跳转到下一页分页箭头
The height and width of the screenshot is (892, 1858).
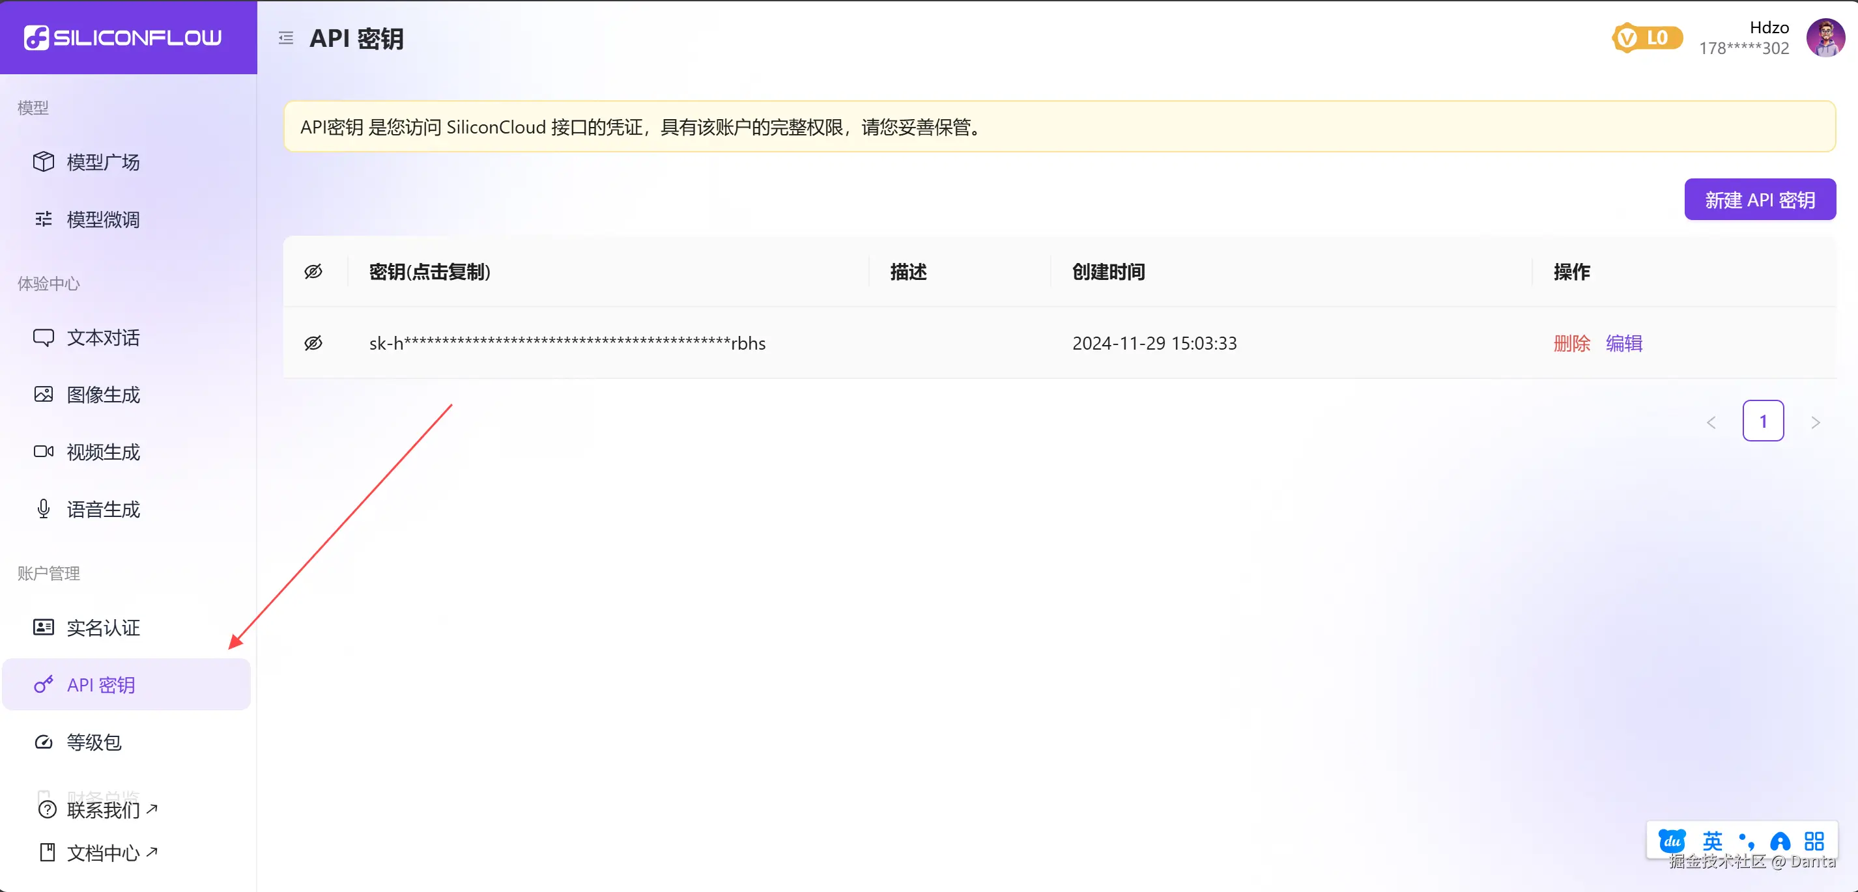tap(1816, 421)
